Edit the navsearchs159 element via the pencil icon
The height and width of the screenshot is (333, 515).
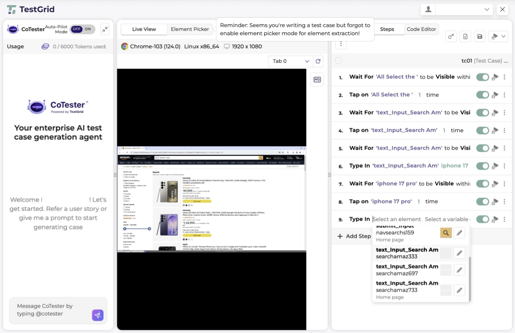[459, 233]
